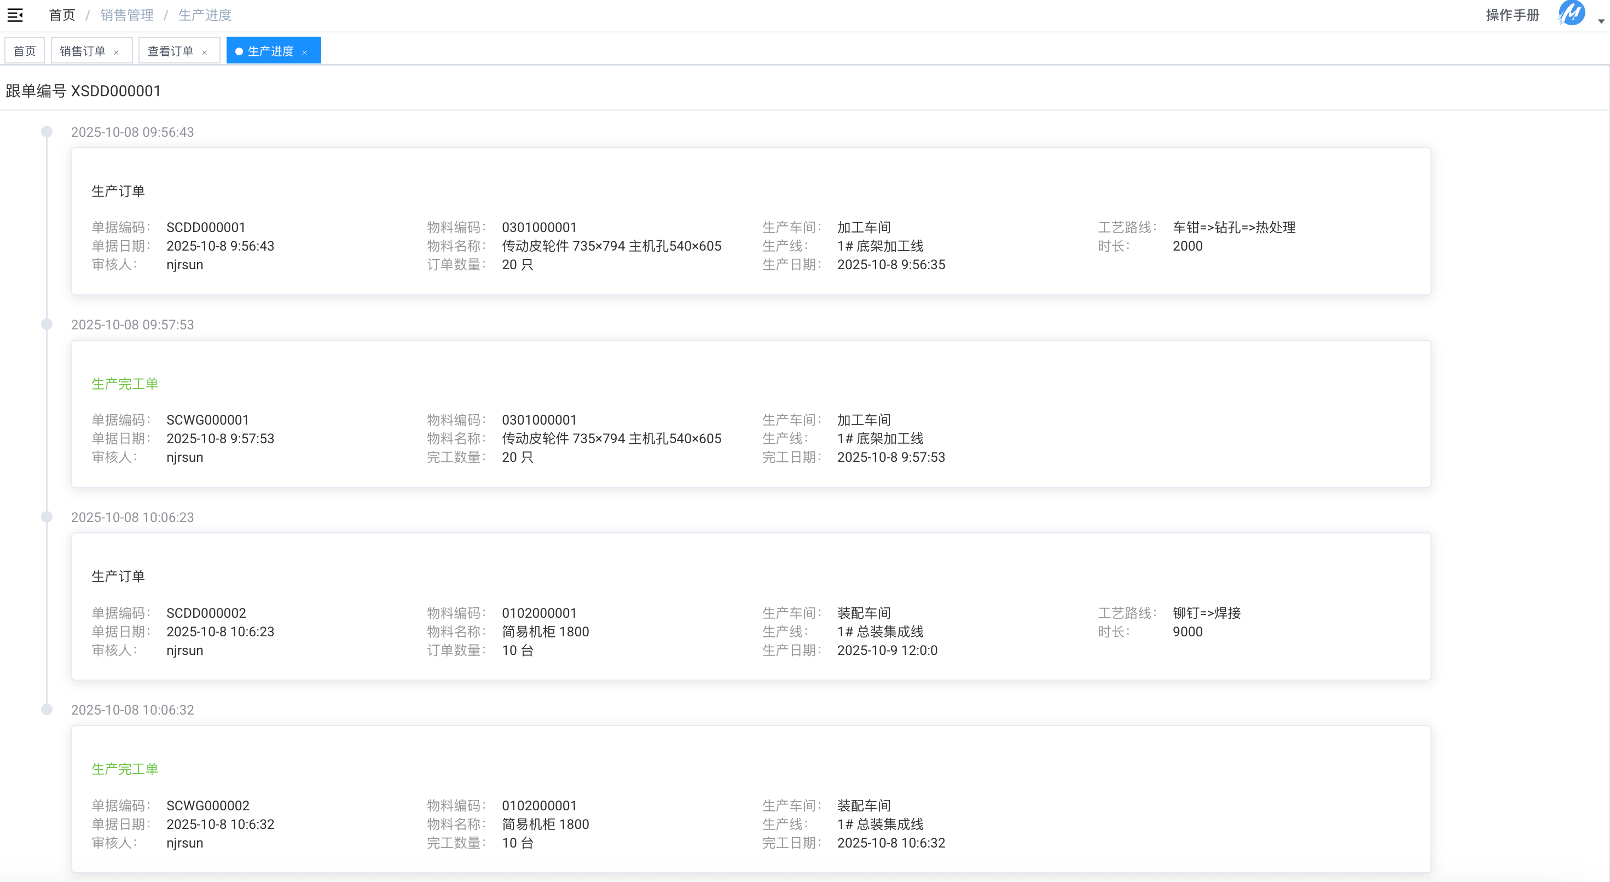Click timeline node for 10:06:23

47,517
